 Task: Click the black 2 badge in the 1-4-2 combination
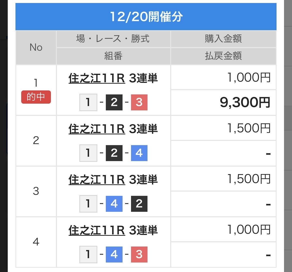[x=139, y=204]
